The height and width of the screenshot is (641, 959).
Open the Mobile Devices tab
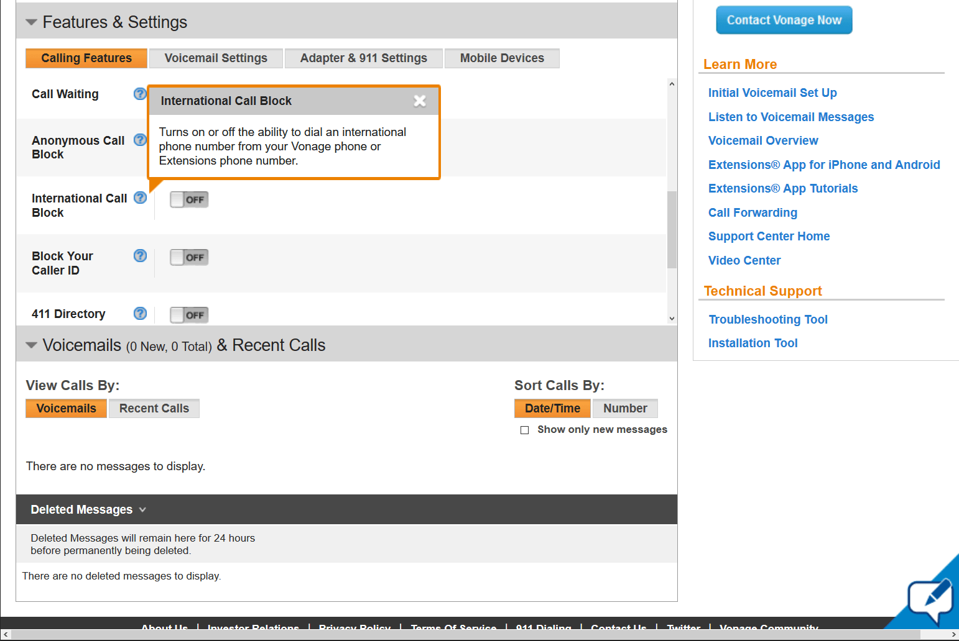tap(502, 58)
